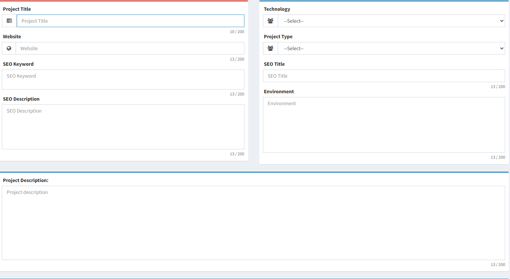This screenshot has height=279, width=510.
Task: Click into the Environment text area
Action: 384,125
